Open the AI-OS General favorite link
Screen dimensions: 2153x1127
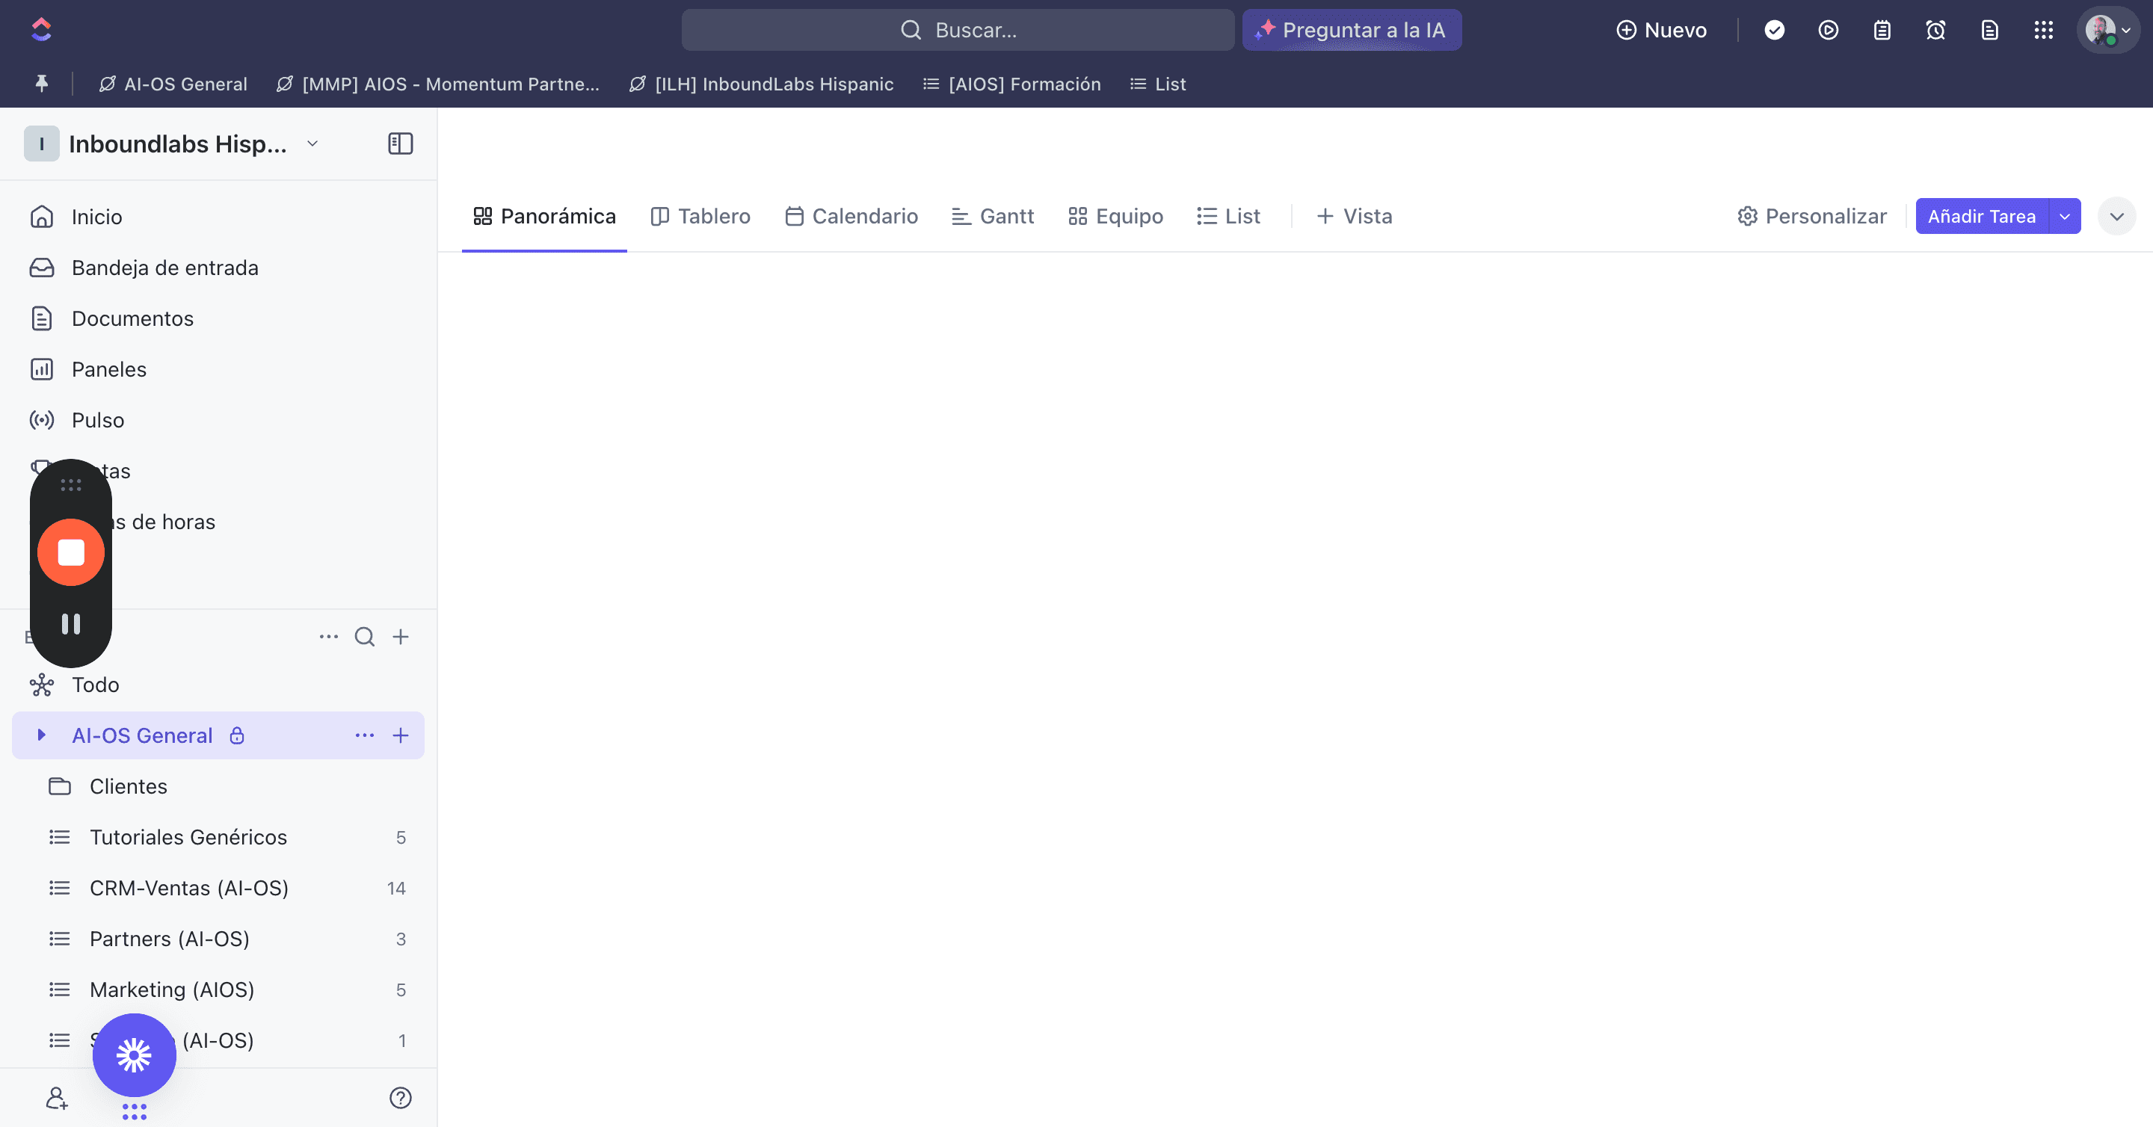pos(173,84)
